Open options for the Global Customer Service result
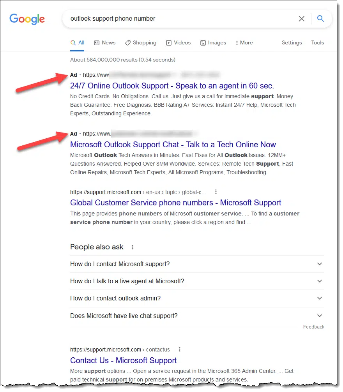This screenshot has height=392, width=343. pos(216,192)
